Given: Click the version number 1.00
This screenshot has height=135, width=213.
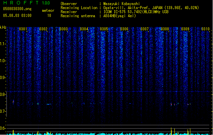Looking at the screenshot, I should pyautogui.click(x=46, y=3).
